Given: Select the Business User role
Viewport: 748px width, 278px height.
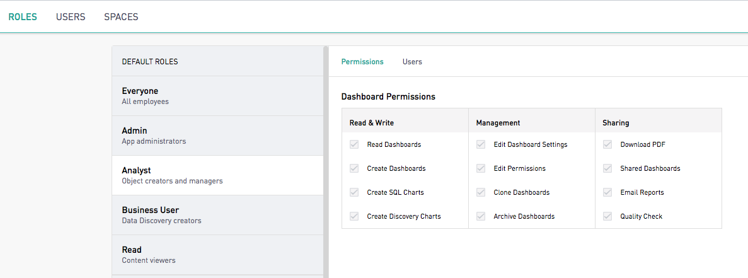Looking at the screenshot, I should click(x=217, y=214).
